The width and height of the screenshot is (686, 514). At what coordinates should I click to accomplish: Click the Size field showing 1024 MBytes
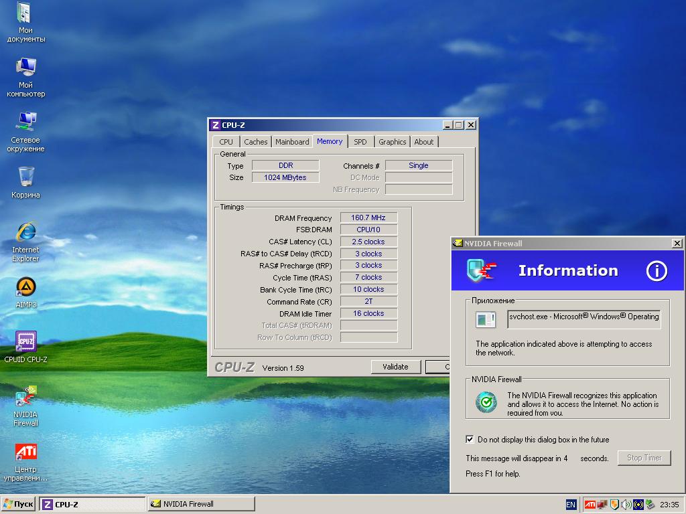285,177
